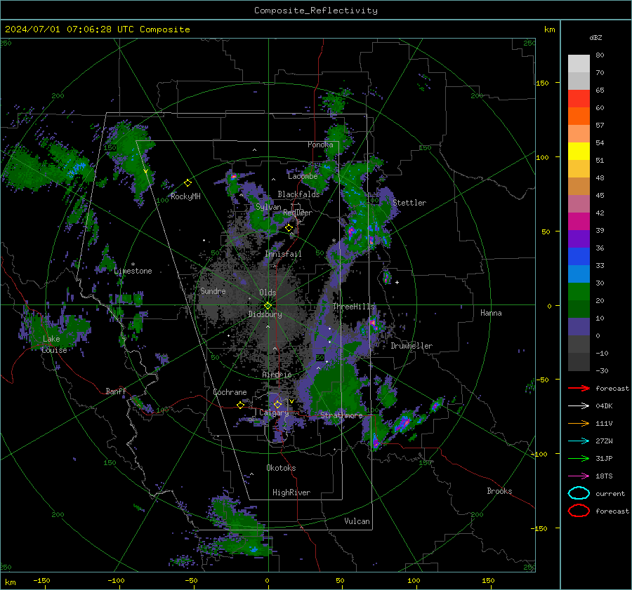Select the magenta 18TS arrow legend entry
Image resolution: width=632 pixels, height=590 pixels.
pos(579,476)
